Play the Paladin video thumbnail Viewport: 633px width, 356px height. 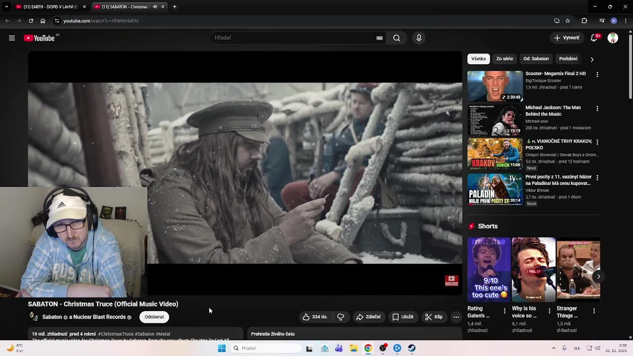[495, 189]
